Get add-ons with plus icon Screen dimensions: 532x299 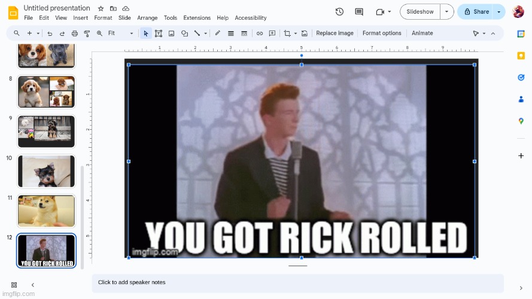coord(521,155)
